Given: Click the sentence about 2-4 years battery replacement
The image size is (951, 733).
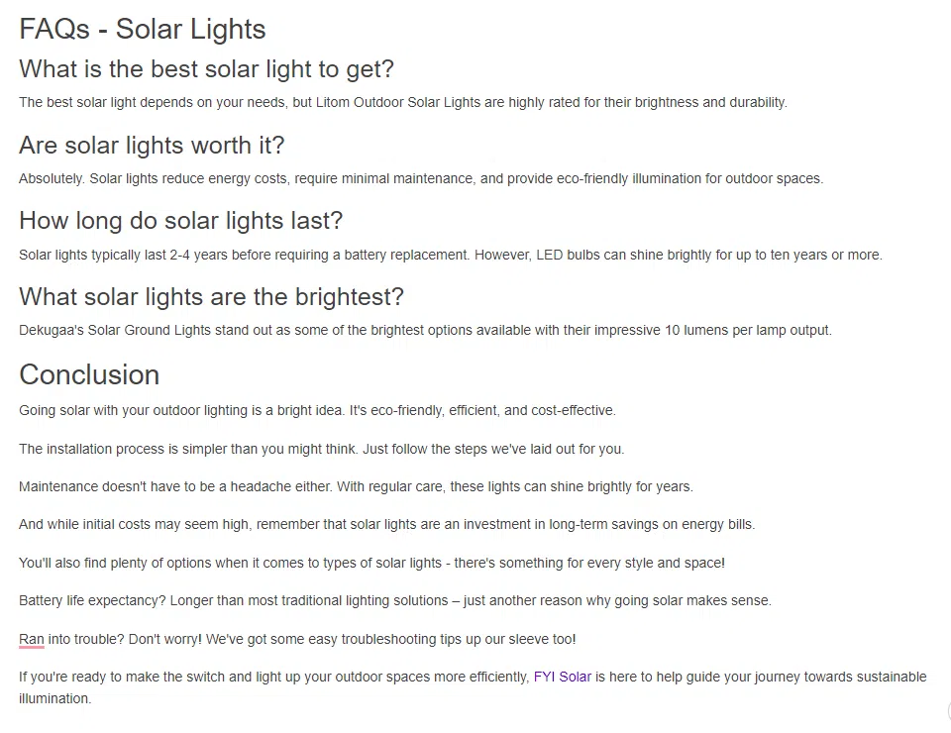Looking at the screenshot, I should point(450,256).
